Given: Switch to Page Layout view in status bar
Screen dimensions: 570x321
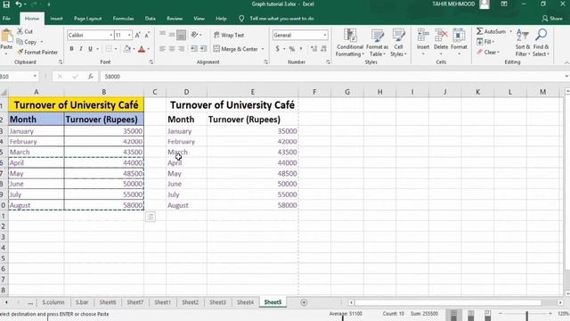Looking at the screenshot, I should [471, 314].
